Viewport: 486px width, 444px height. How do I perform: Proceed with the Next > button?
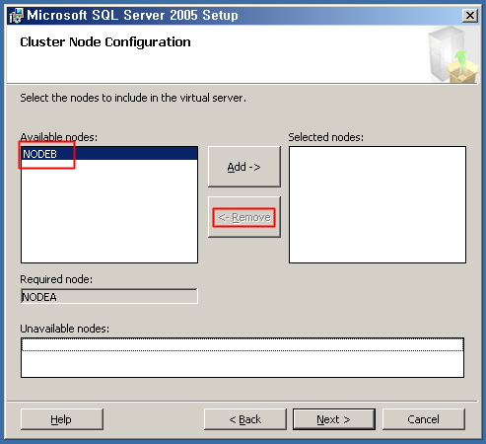coord(334,419)
